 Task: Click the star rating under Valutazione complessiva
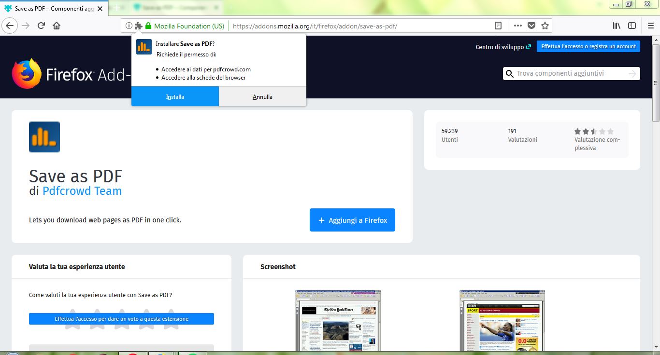594,131
